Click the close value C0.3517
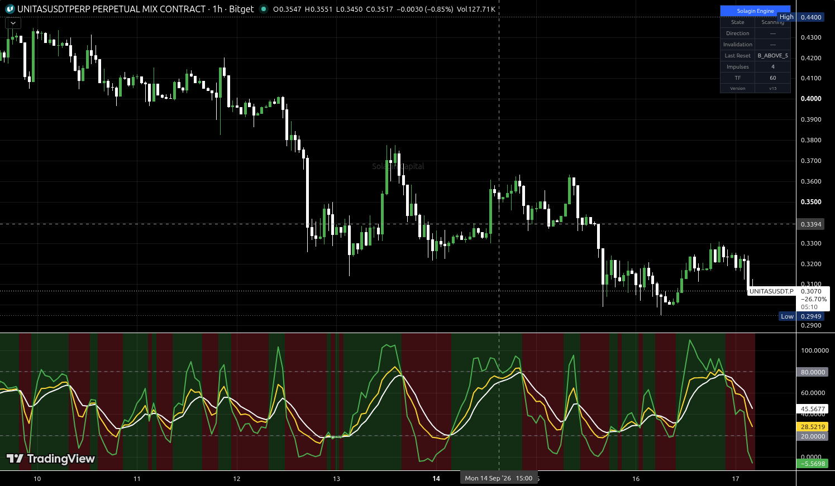This screenshot has width=835, height=486. tap(379, 9)
